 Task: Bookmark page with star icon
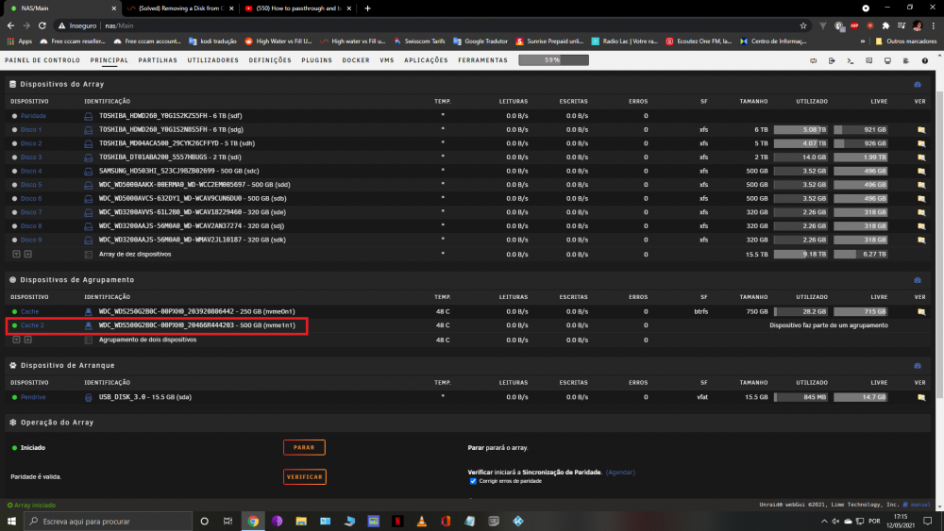[x=803, y=25]
